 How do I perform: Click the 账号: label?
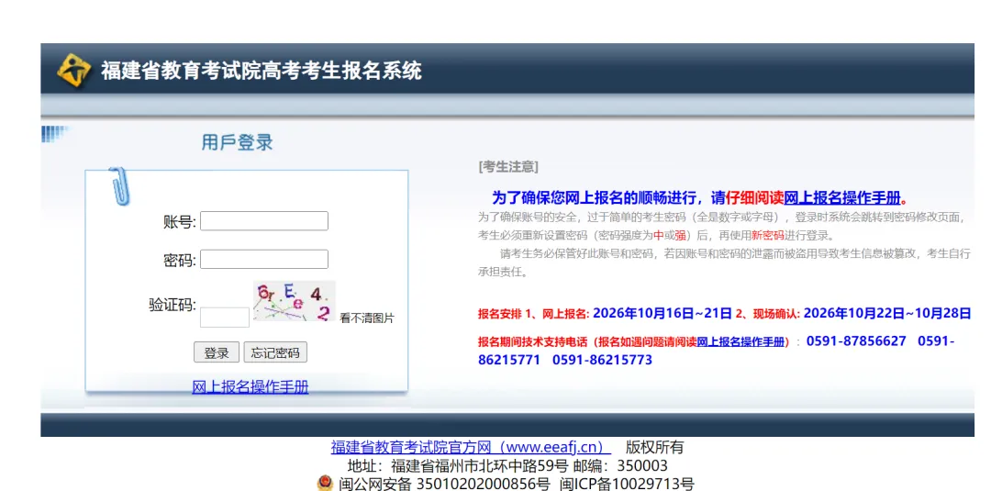coord(180,222)
